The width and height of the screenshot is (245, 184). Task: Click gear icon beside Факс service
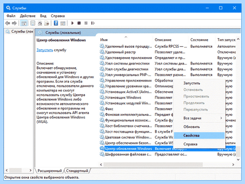[x=102, y=109]
